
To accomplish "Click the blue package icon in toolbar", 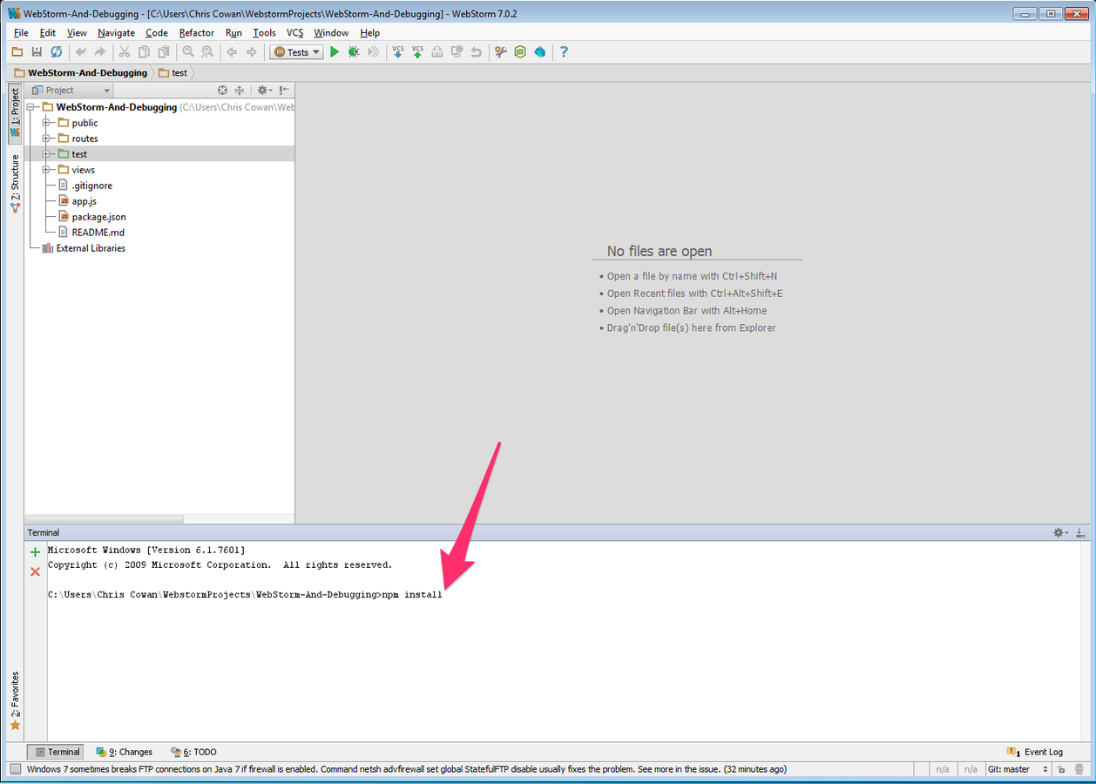I will point(540,52).
